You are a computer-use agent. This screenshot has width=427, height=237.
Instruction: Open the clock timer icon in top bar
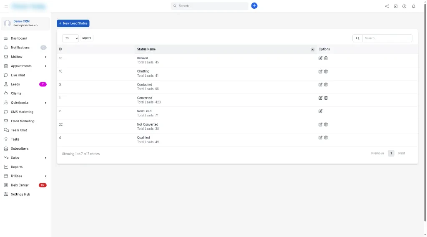tap(404, 6)
